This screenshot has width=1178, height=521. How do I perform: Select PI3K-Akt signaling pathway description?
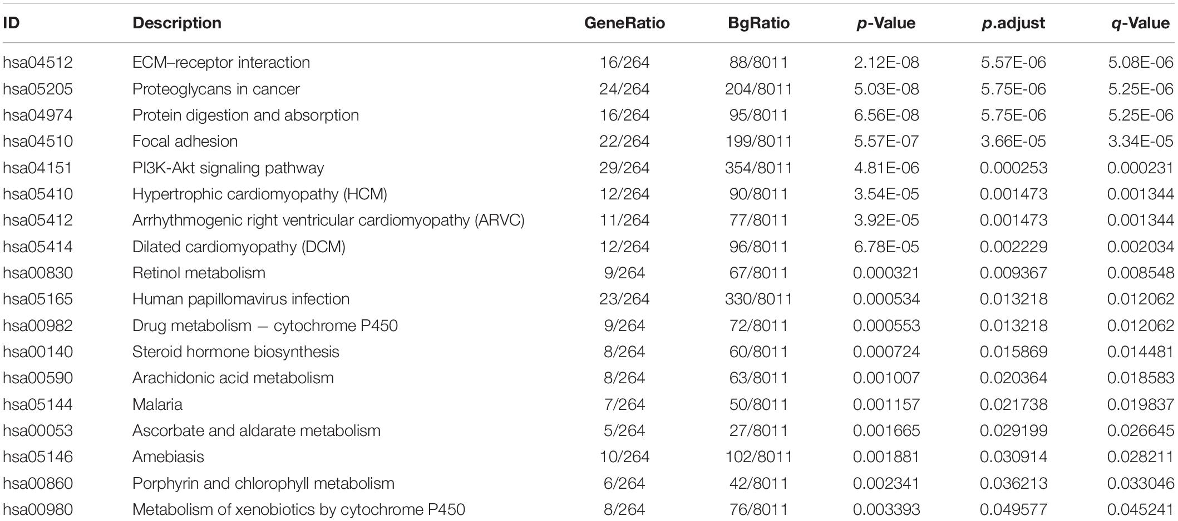pyautogui.click(x=228, y=168)
